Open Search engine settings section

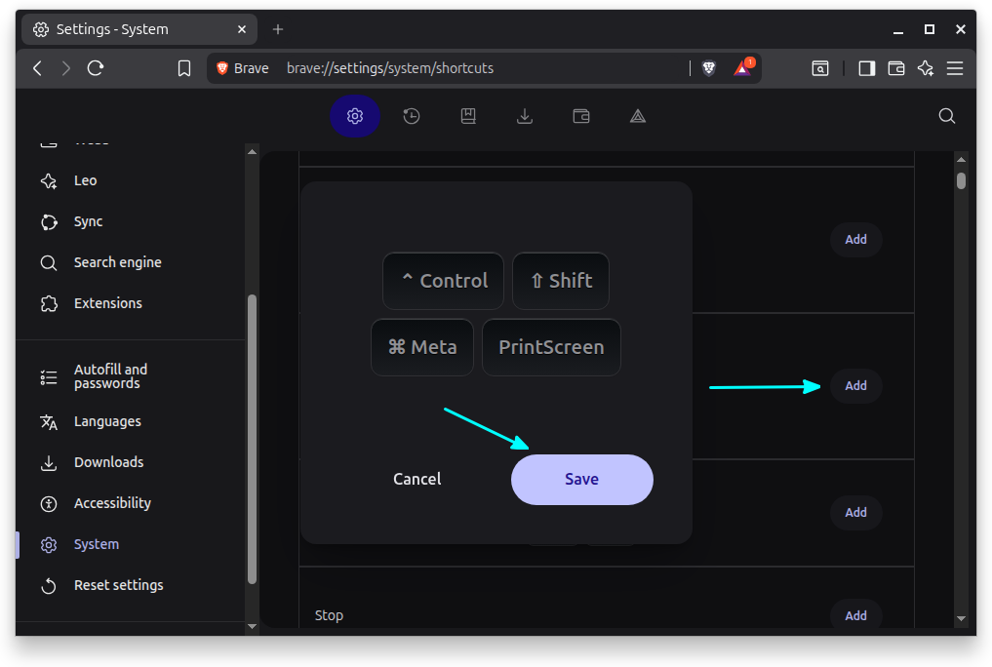(117, 262)
